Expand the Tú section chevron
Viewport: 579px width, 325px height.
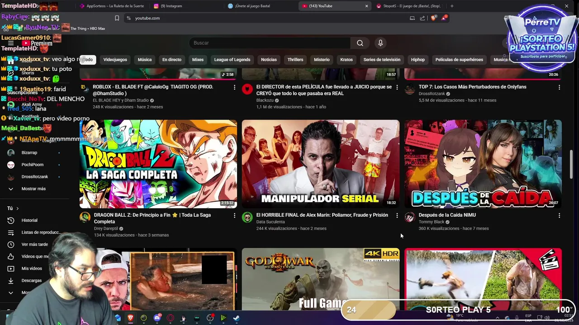point(18,209)
